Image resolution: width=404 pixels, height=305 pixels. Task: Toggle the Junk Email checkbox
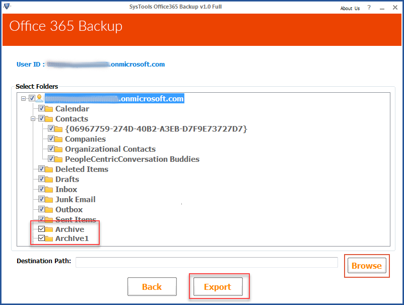[x=41, y=199]
